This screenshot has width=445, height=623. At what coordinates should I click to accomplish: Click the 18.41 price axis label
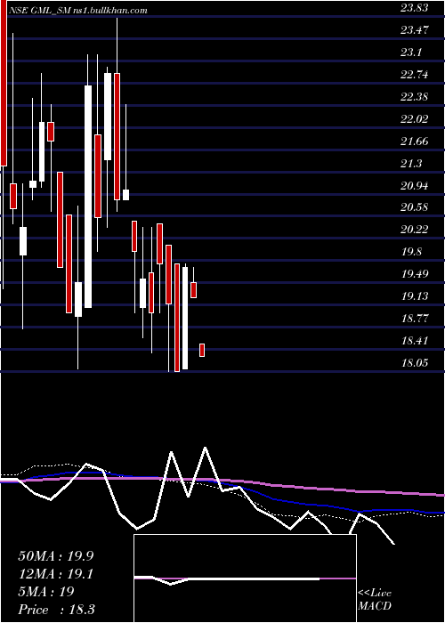click(x=414, y=340)
